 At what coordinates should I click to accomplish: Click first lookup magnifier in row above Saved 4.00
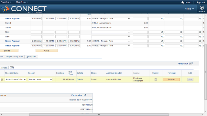[162, 19]
